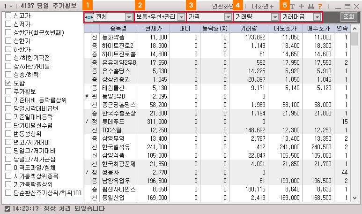Viewport: 362px width, 214px height.
Task: Select the 한국쉘석유 row
Action: (217, 147)
